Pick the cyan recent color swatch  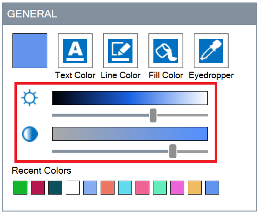point(125,188)
